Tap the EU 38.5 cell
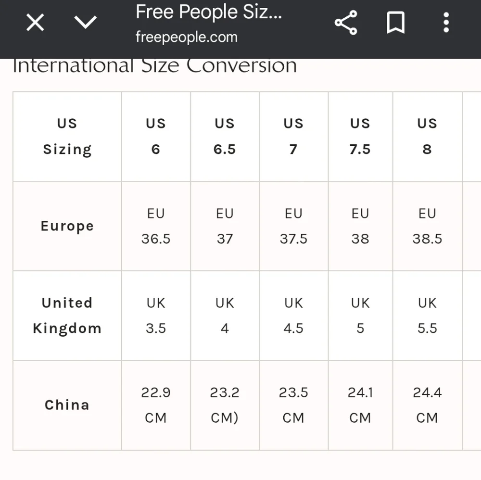Screen dimensions: 481x480 pyautogui.click(x=427, y=226)
